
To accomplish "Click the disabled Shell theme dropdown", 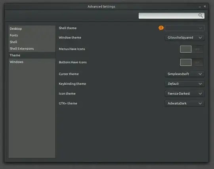I will click(185, 28).
